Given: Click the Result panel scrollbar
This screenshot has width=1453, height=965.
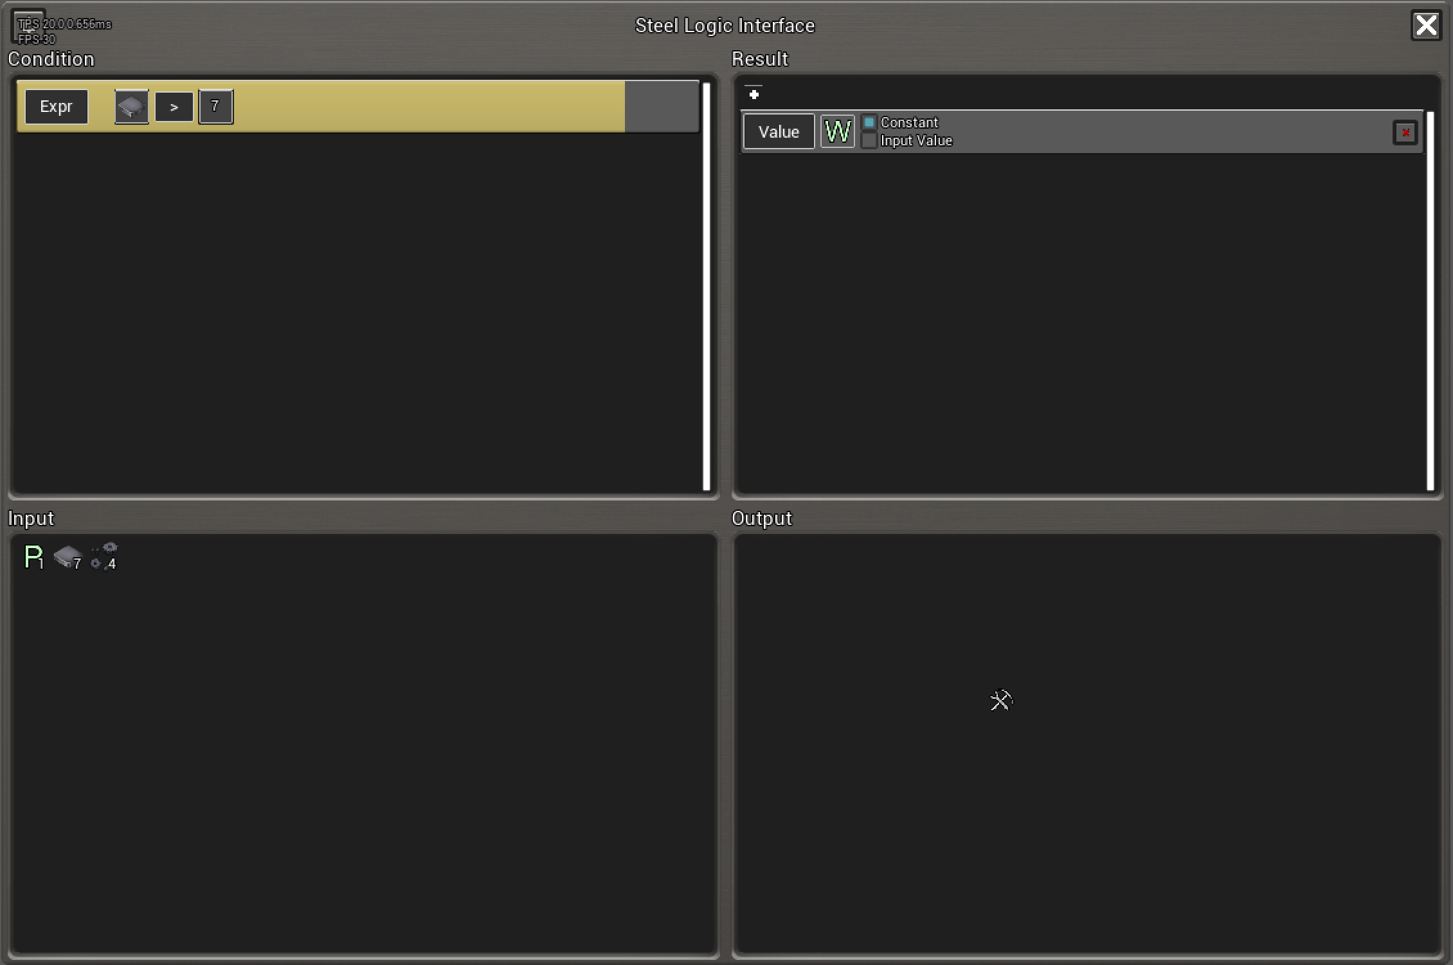Looking at the screenshot, I should point(1430,300).
